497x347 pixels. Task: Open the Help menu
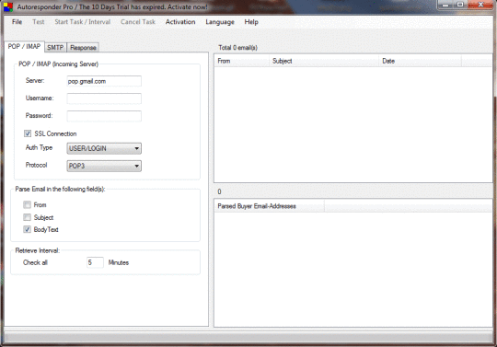tap(251, 22)
